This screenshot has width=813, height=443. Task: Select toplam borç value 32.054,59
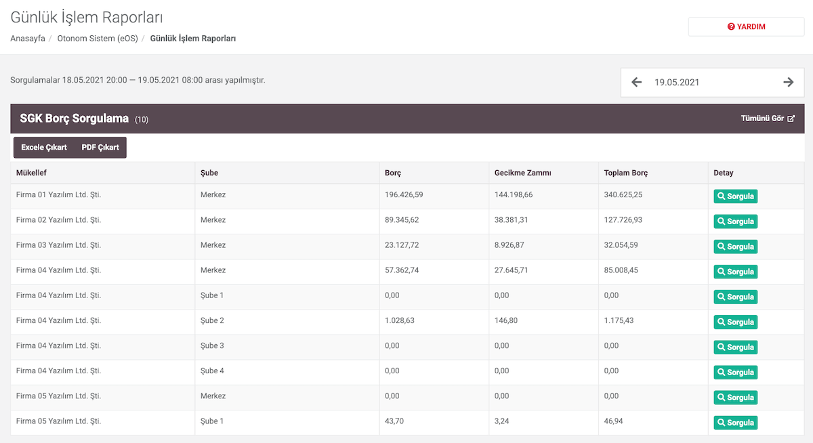(x=621, y=245)
